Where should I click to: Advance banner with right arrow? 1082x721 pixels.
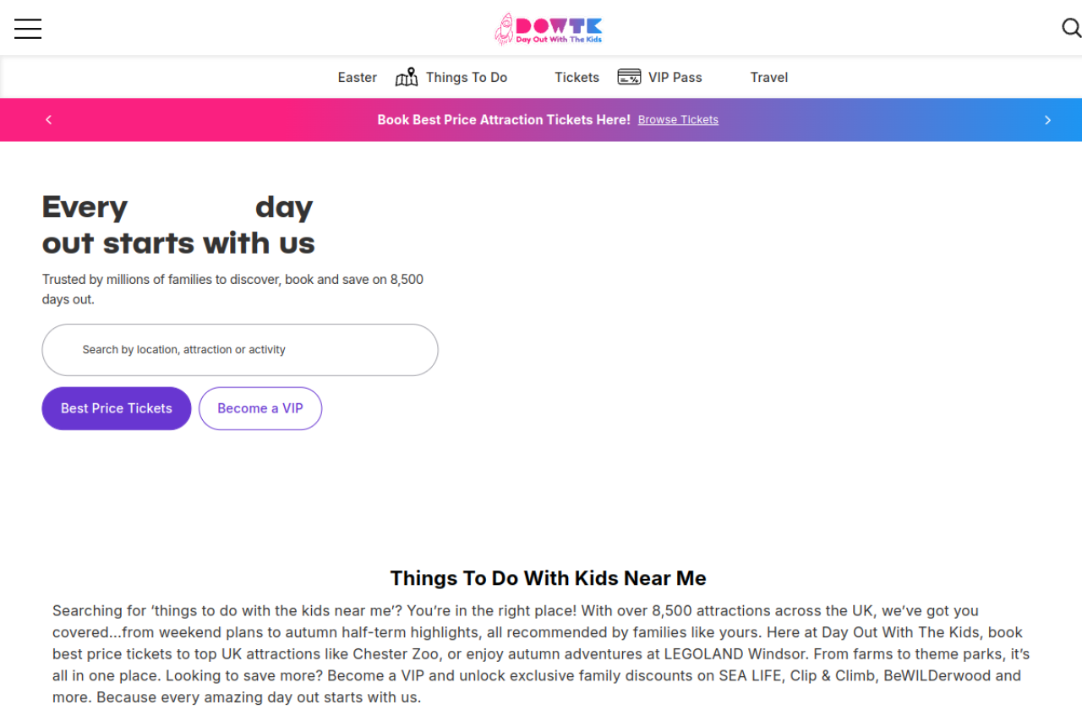pos(1047,120)
